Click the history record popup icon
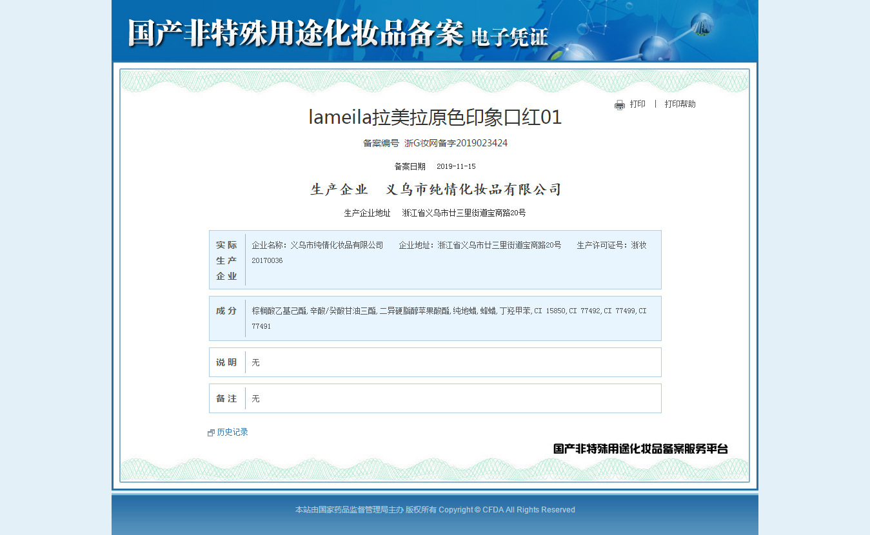870x535 pixels. tap(211, 433)
